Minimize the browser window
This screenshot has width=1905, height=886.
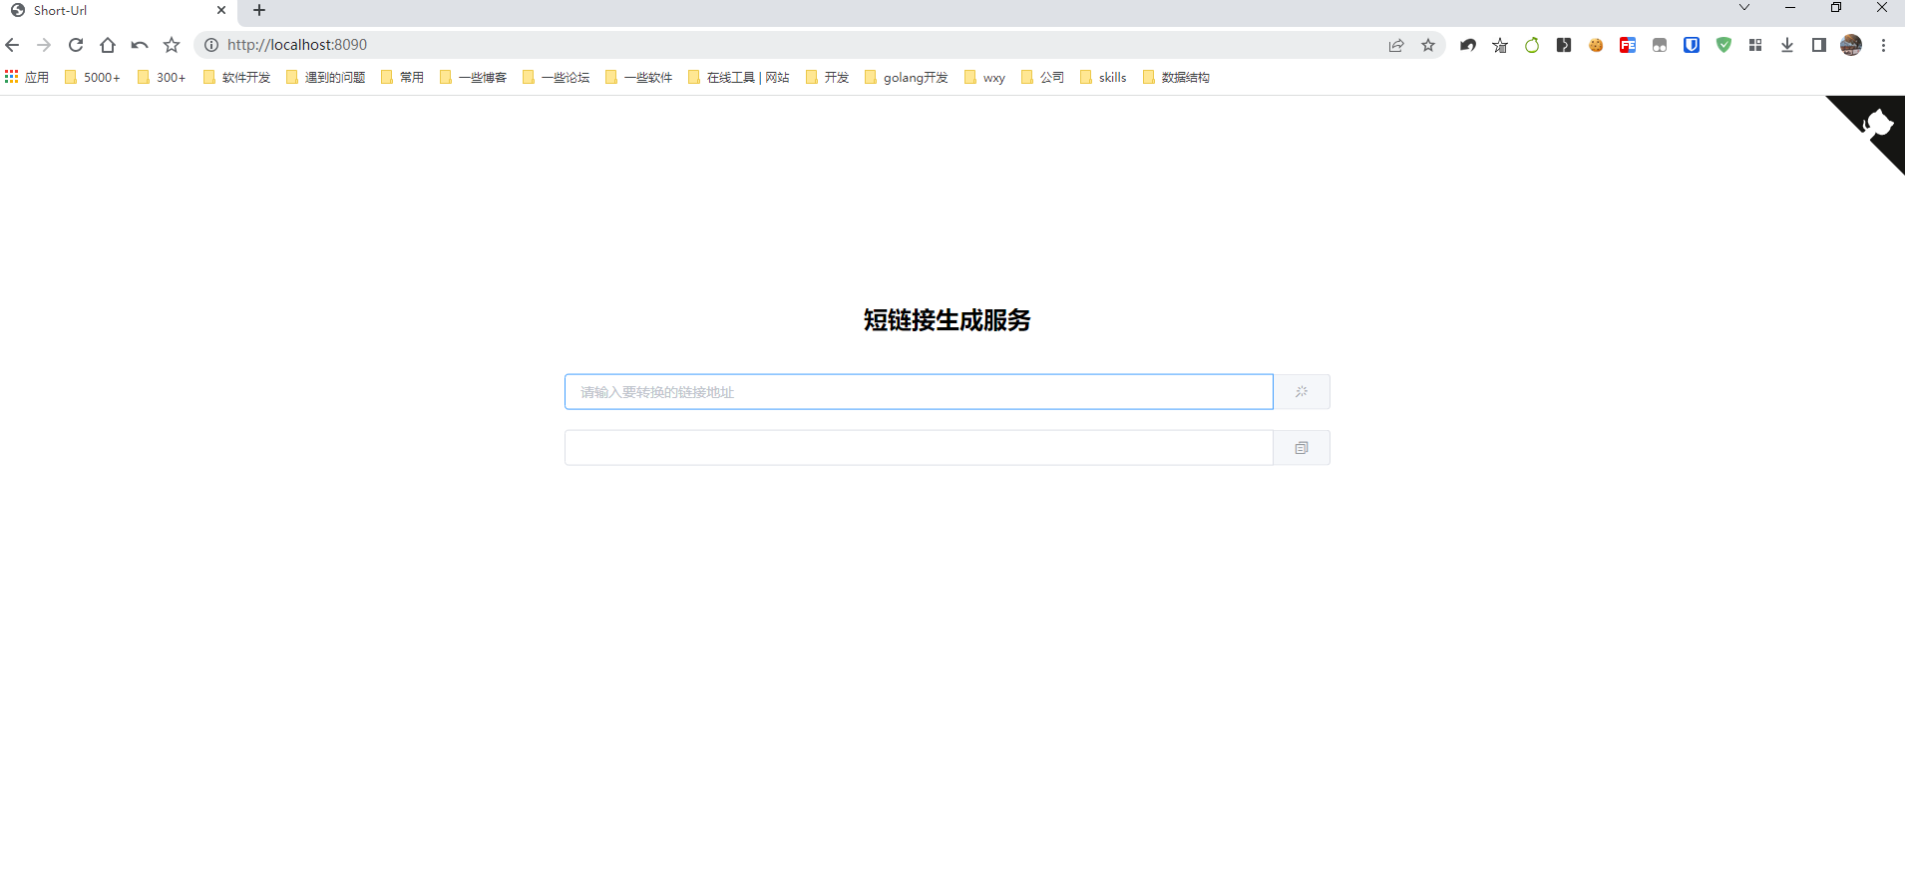tap(1790, 8)
